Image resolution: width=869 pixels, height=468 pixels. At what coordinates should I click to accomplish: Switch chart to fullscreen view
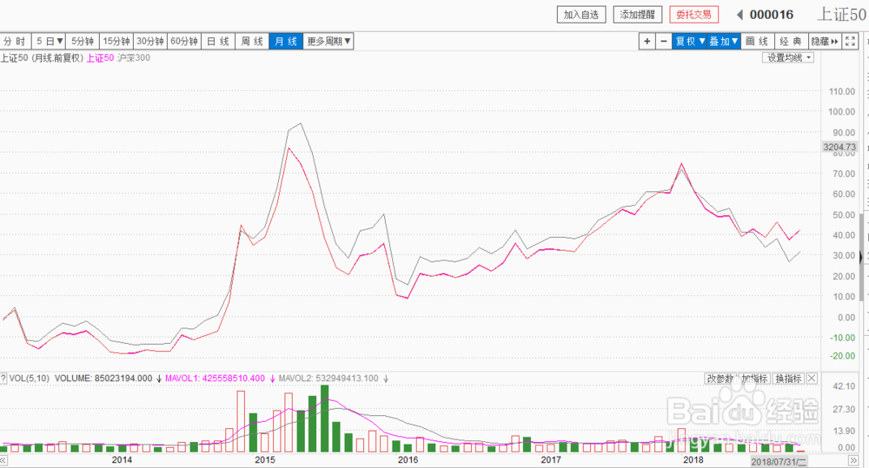[x=850, y=42]
